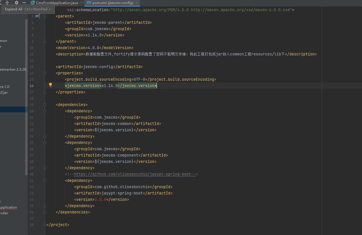Image resolution: width=362 pixels, height=235 pixels.
Task: Click the Collapse All icon in project panel
Action: point(7,3)
